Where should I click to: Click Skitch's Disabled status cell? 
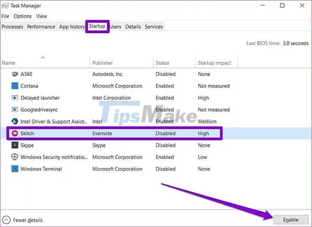tap(166, 133)
